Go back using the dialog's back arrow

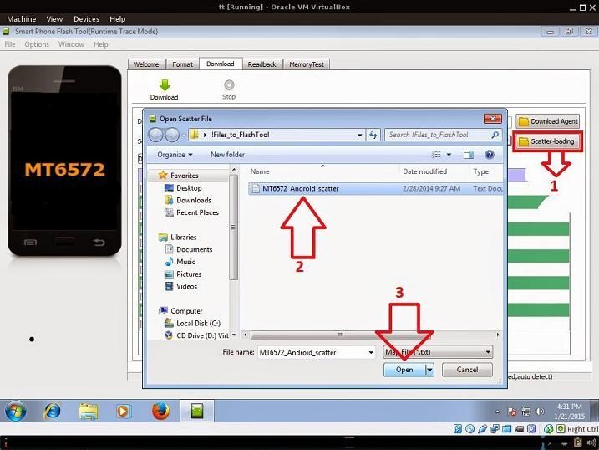pyautogui.click(x=155, y=135)
